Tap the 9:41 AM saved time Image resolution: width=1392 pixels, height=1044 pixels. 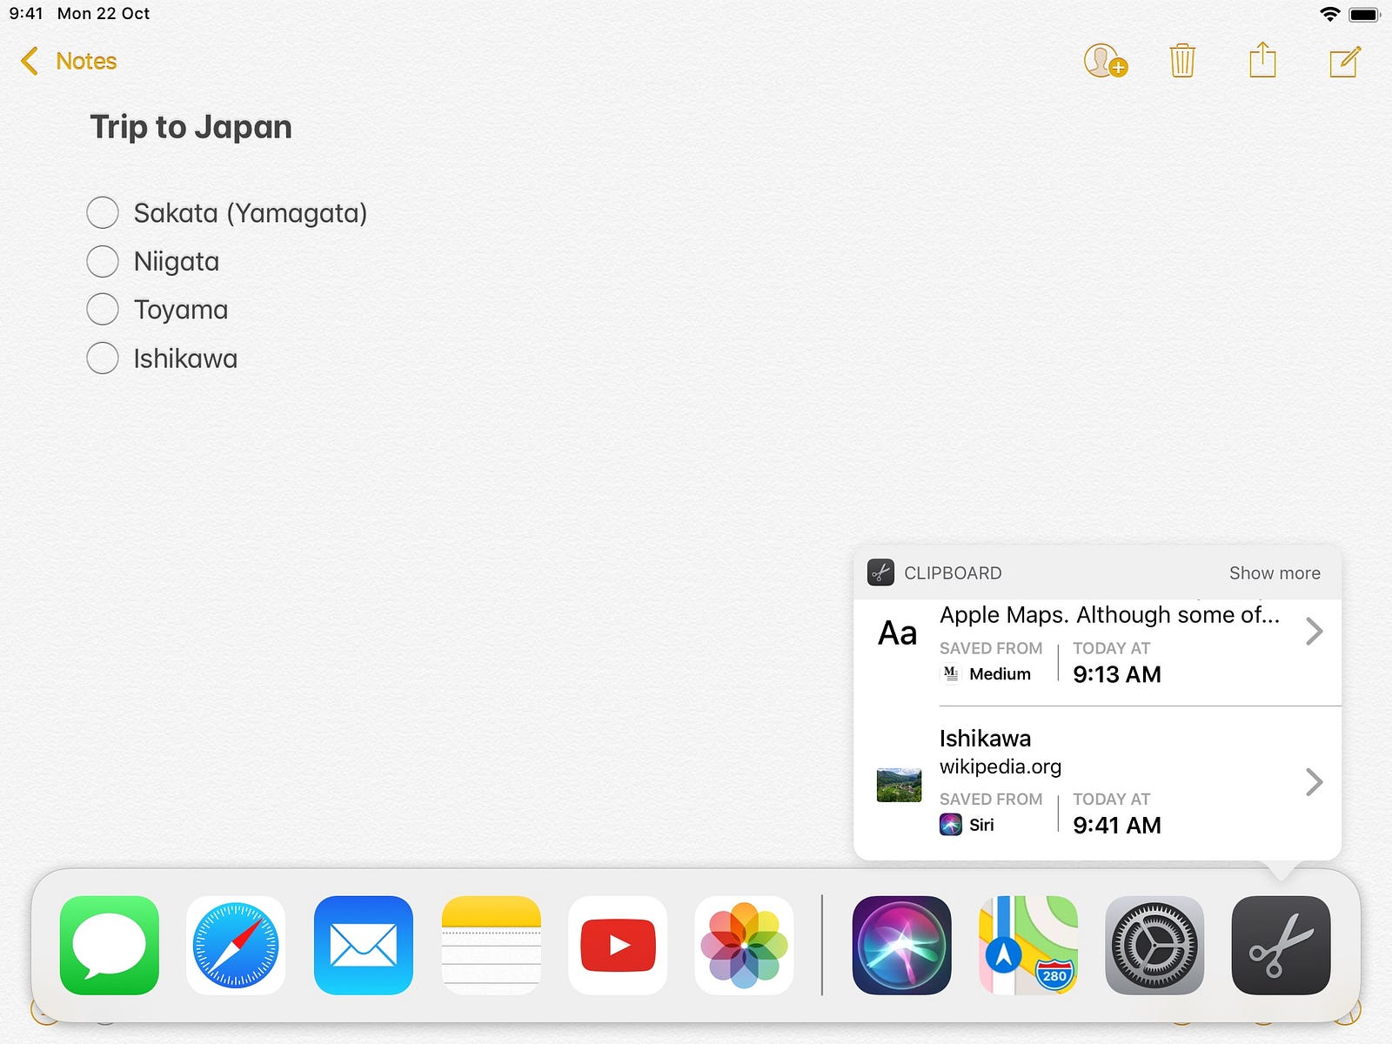pyautogui.click(x=1117, y=825)
